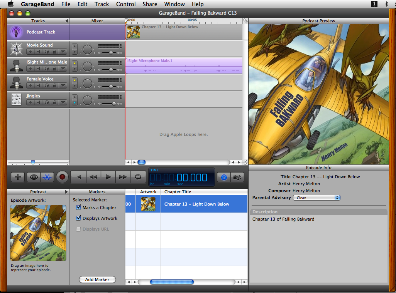The width and height of the screenshot is (396, 293).
Task: Toggle the Marks a Chapter checkbox
Action: tap(78, 208)
